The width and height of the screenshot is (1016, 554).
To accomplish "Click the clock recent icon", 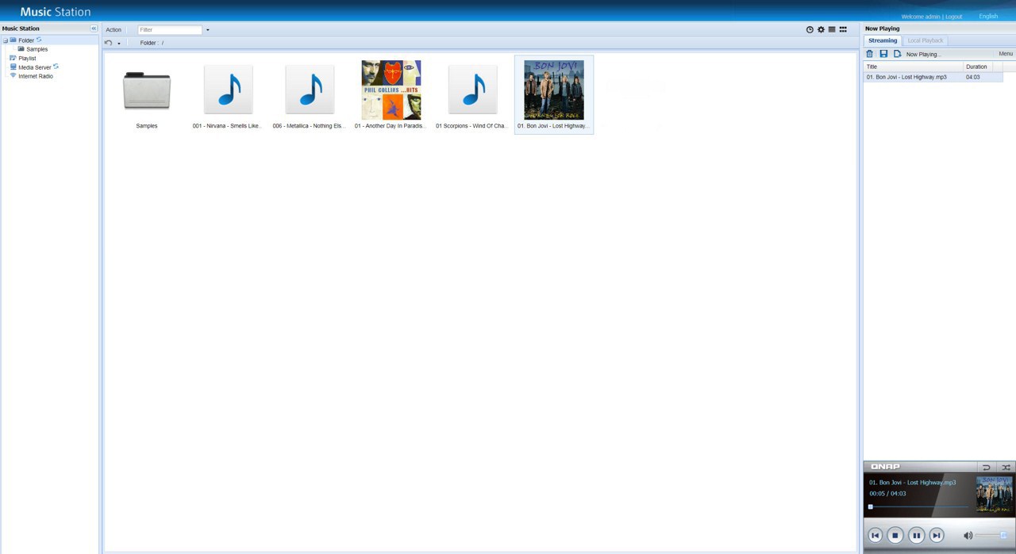I will click(810, 29).
